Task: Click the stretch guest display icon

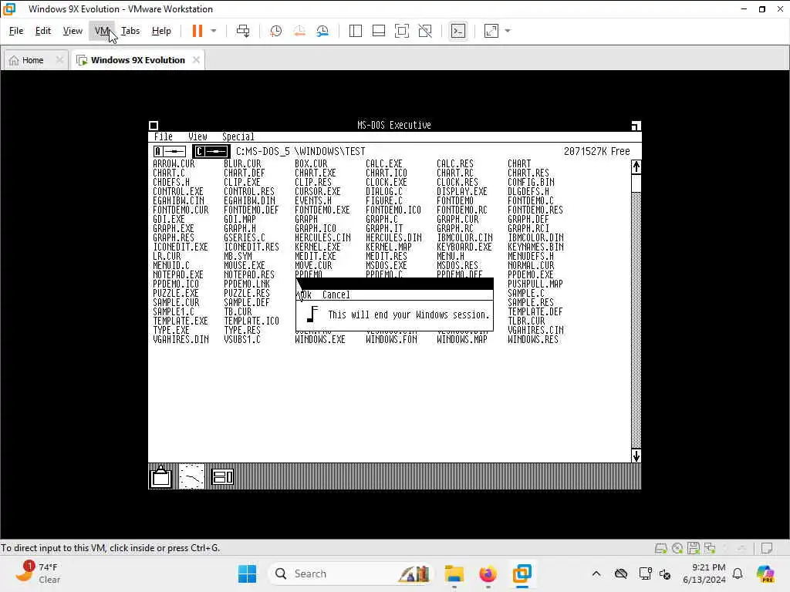Action: tap(491, 31)
